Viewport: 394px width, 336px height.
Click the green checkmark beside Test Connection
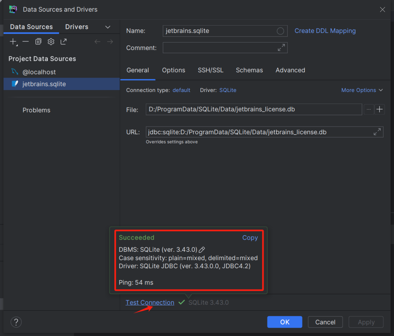pos(181,302)
